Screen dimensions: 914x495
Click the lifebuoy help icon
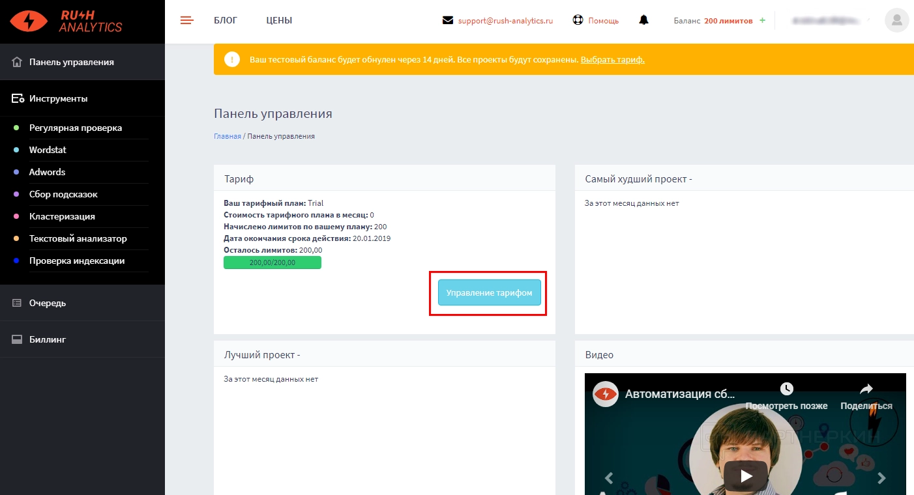[x=578, y=20]
